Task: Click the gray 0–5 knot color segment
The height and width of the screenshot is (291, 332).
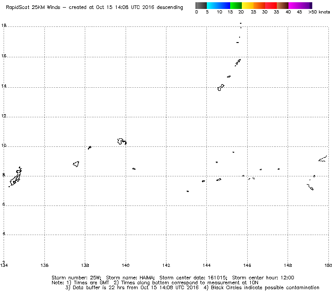Action: coord(201,5)
